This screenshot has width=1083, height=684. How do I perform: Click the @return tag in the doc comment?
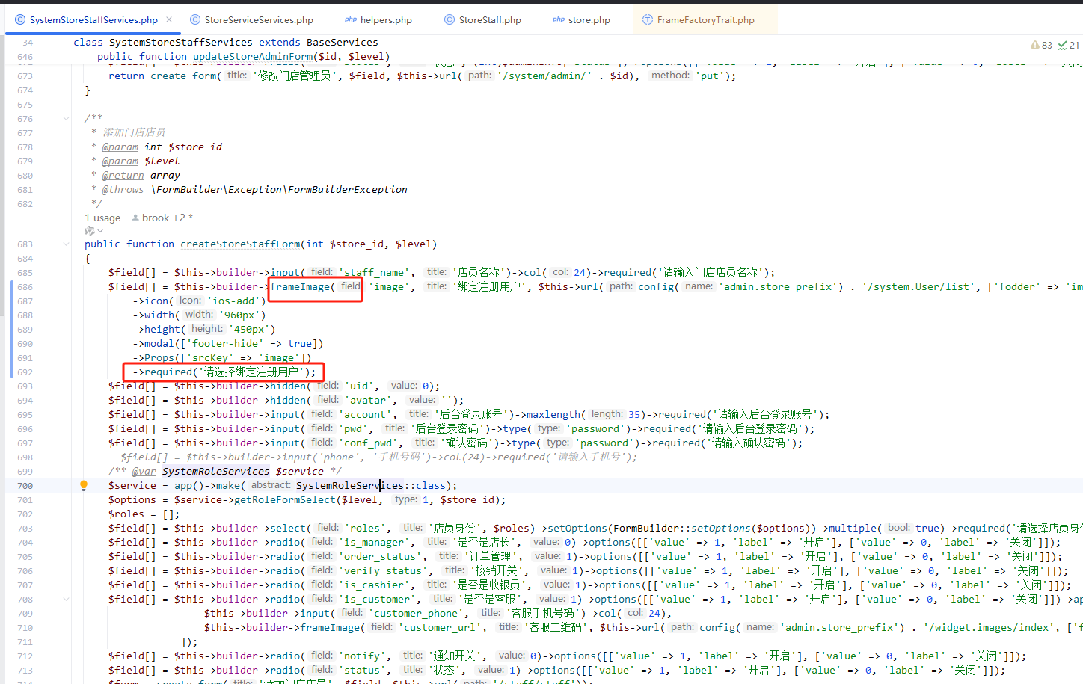tap(123, 176)
